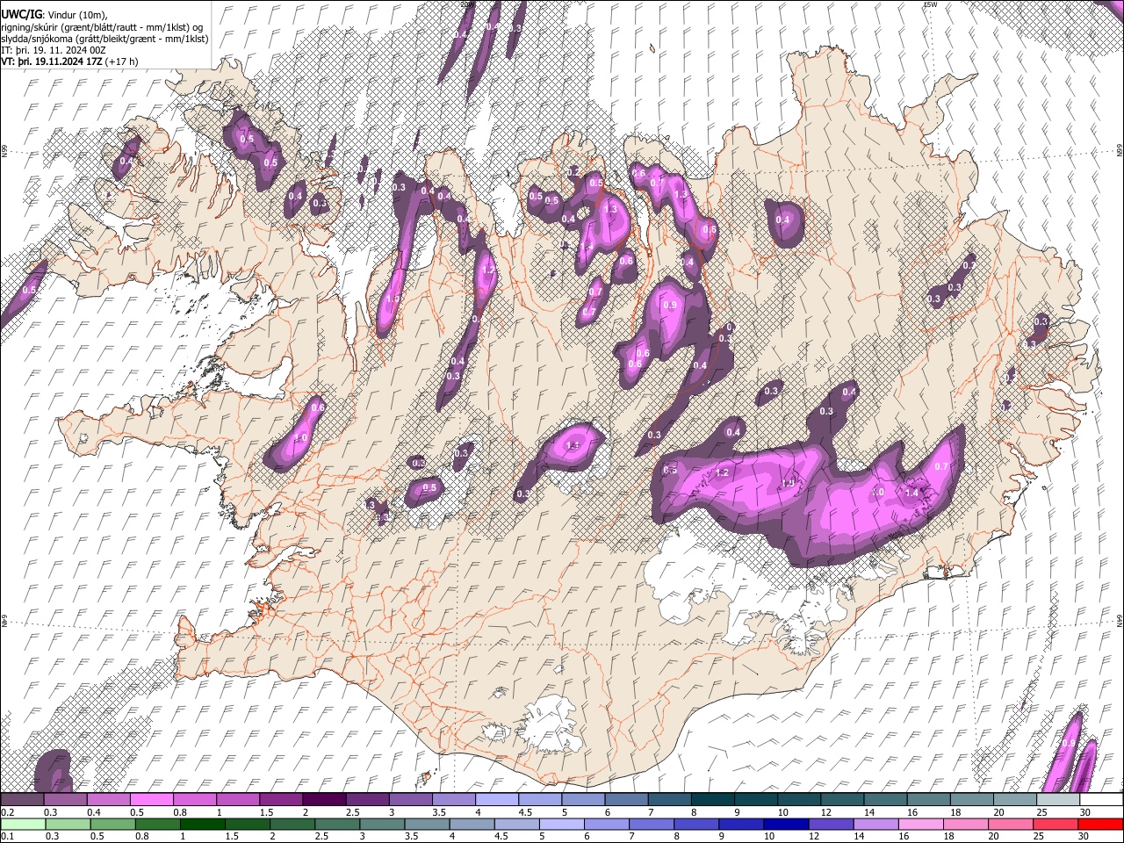
Task: Click the "0.1" label in the lower legend
Action: (x=8, y=836)
